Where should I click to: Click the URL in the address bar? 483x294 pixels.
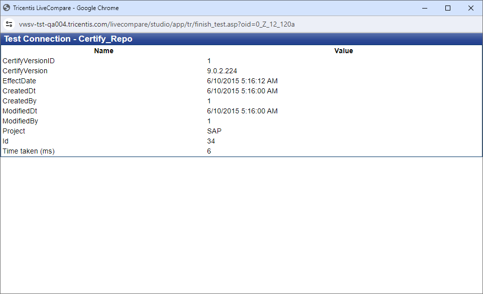coord(157,24)
